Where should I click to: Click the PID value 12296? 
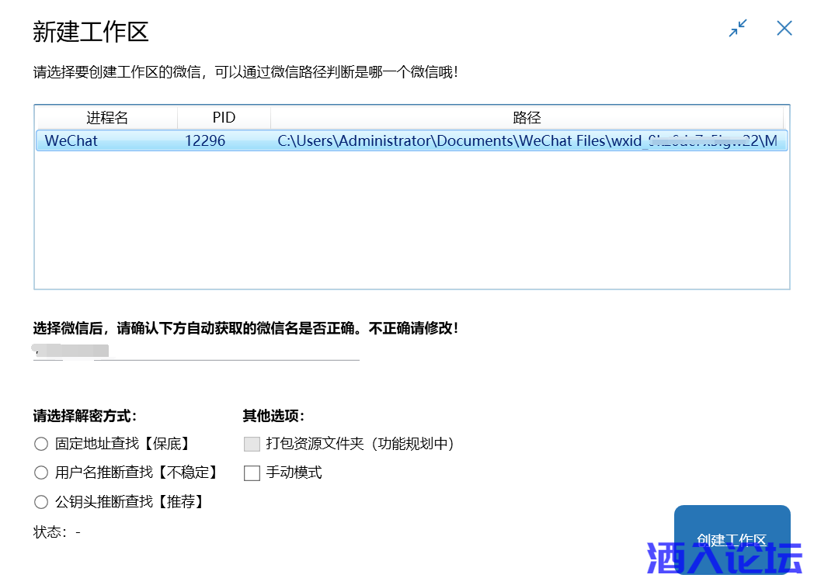coord(205,141)
